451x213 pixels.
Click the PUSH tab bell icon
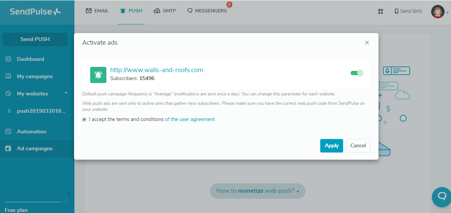point(123,11)
